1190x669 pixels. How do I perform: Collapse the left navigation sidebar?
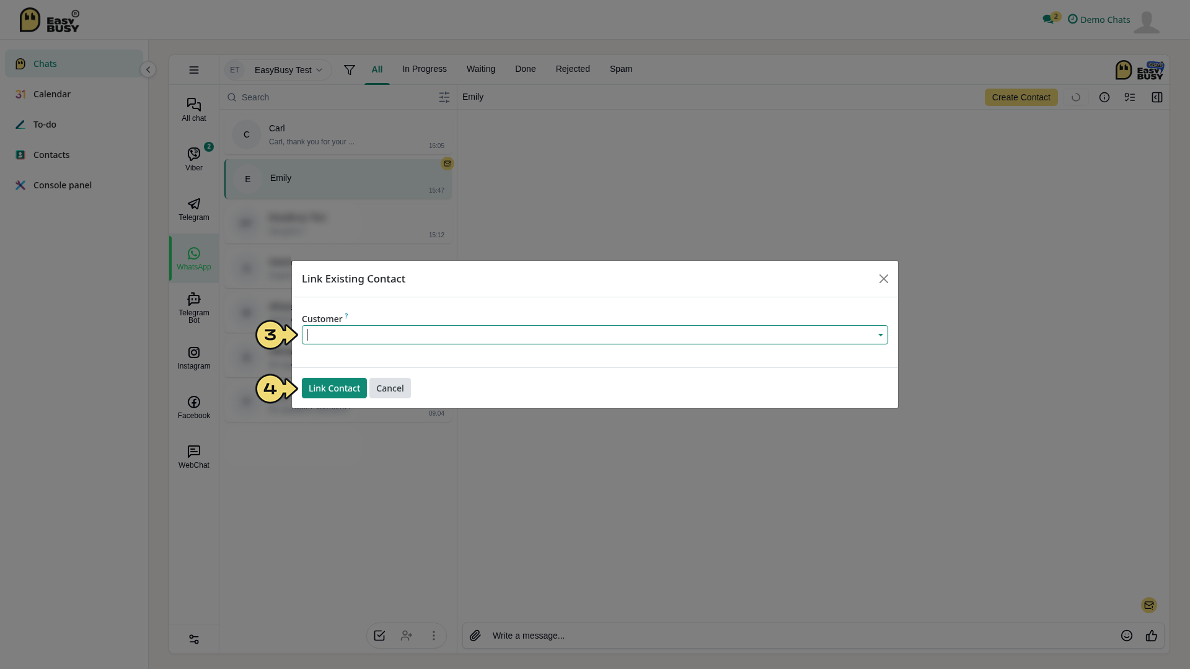click(x=148, y=69)
